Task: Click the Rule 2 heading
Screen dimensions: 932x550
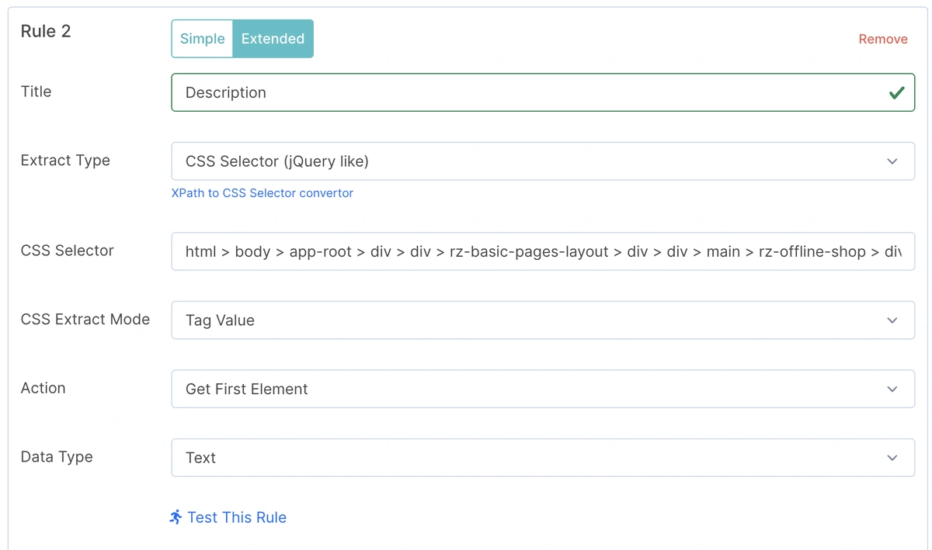Action: [46, 31]
